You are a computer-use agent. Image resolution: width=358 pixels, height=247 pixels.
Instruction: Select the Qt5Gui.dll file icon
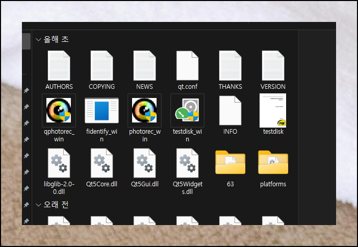pyautogui.click(x=144, y=163)
